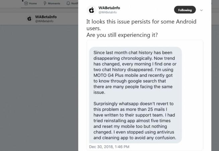Open the Notifications tab label
Screen dimensions: 219x151
click(x=75, y=3)
